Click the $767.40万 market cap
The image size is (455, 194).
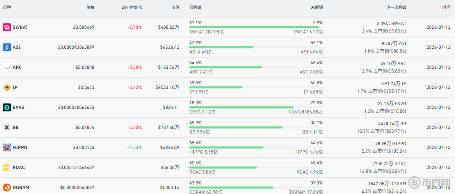click(x=169, y=127)
